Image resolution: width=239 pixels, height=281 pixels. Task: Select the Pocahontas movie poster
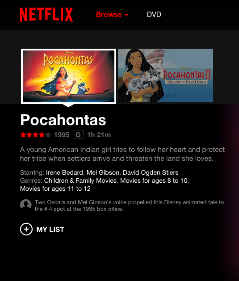(69, 76)
